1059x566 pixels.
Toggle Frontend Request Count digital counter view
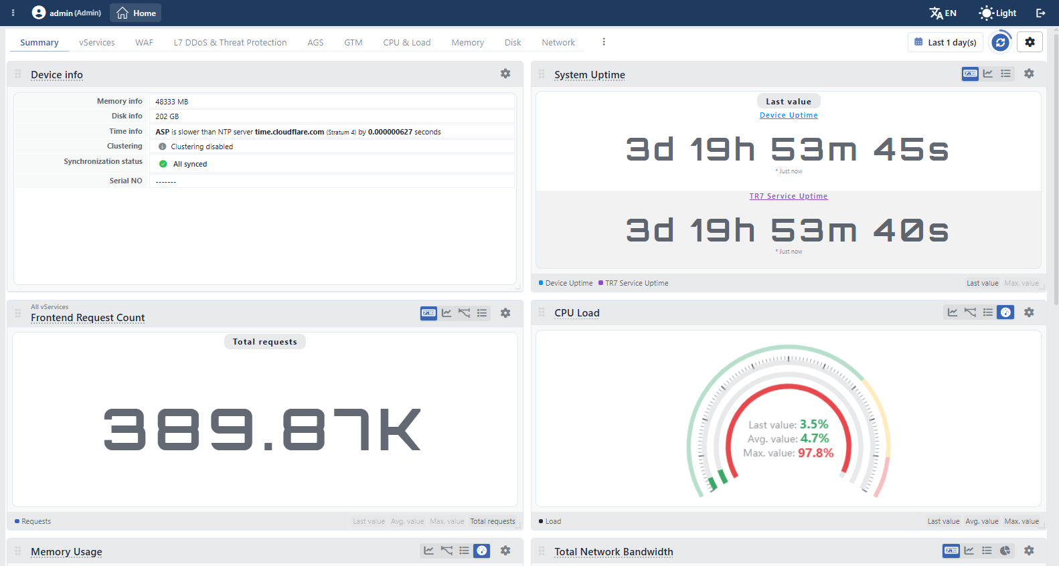click(428, 312)
